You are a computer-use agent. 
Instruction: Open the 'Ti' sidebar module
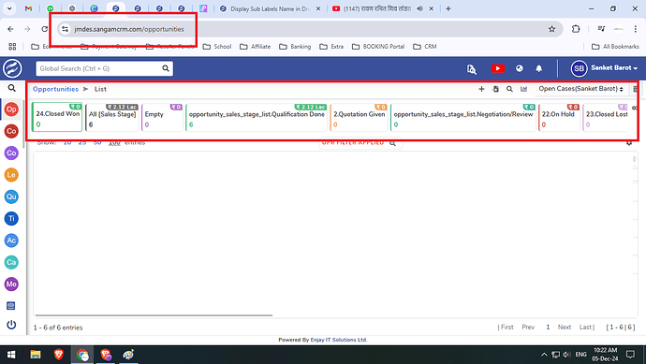(11, 219)
